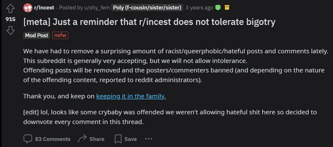Open the u/shy_fem user profile

point(96,8)
